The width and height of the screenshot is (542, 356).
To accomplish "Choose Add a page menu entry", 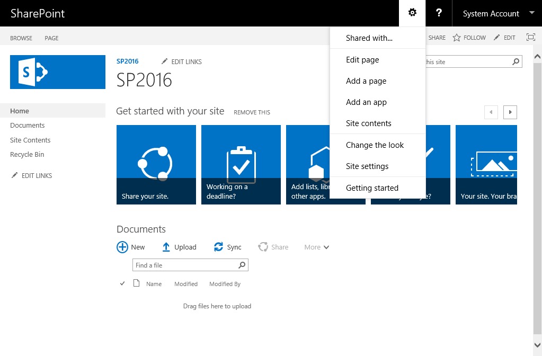I will point(377,81).
